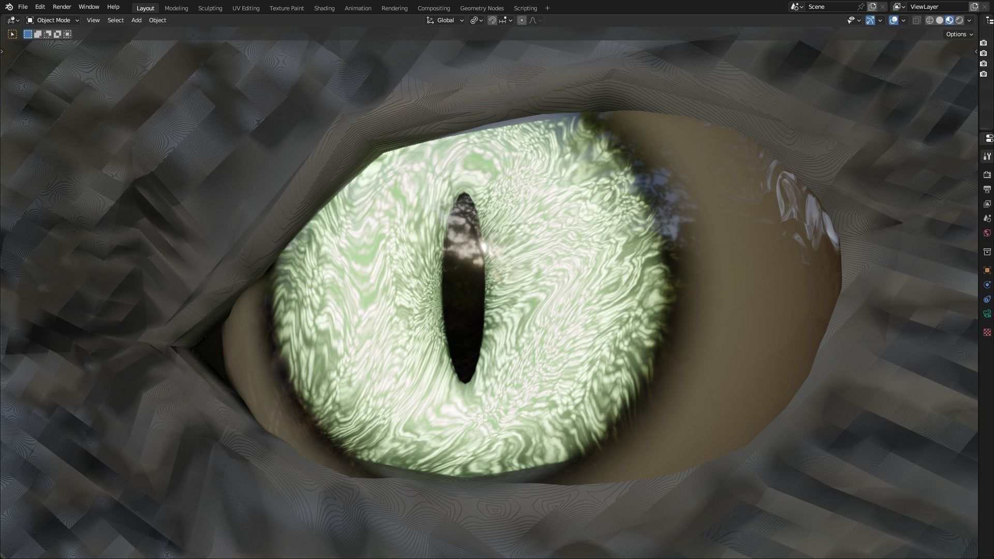Toggle the snapping magnet icon
Screen dimensions: 994x559
tap(492, 20)
